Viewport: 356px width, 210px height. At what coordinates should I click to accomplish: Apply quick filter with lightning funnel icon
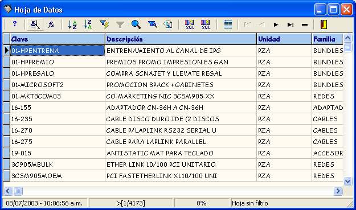104,24
